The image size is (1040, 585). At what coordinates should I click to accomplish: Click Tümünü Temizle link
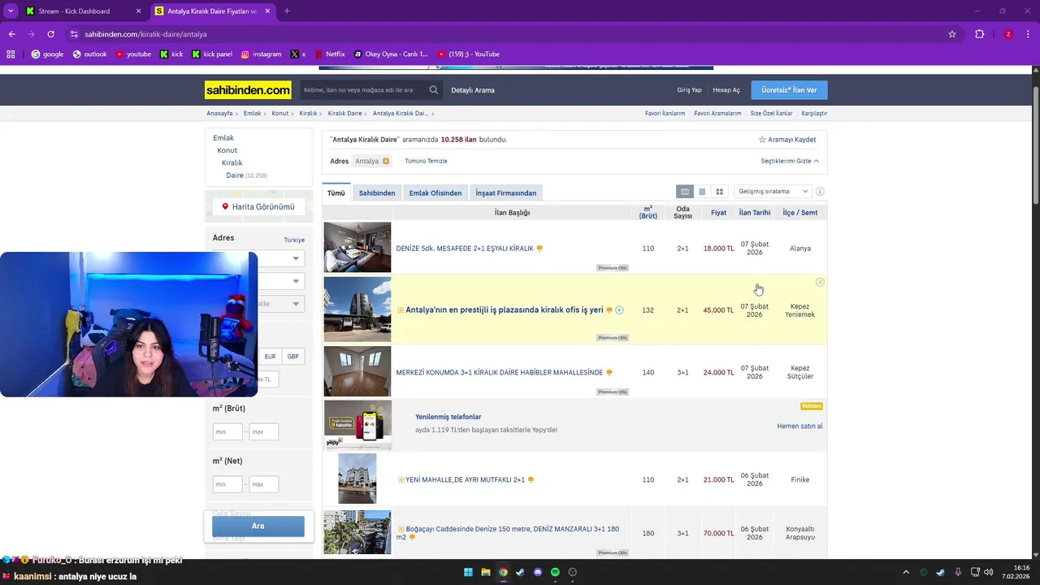click(x=426, y=161)
